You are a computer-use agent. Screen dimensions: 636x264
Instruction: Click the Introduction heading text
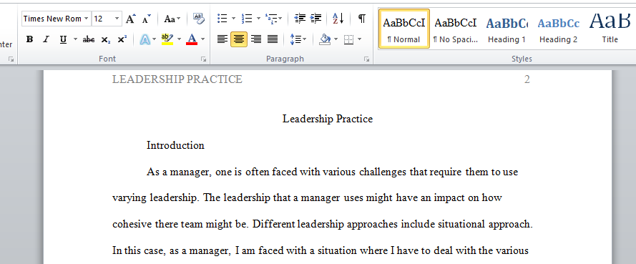point(175,145)
